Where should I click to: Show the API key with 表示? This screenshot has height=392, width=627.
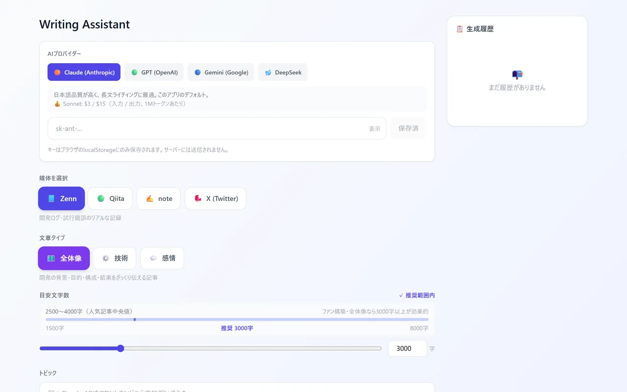375,128
